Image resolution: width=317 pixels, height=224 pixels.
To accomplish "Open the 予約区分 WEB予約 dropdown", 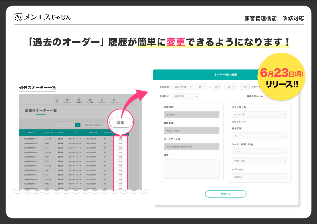I will (x=185, y=96).
